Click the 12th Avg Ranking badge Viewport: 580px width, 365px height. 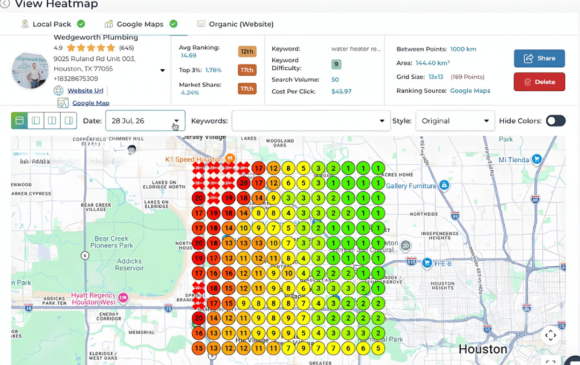point(247,52)
